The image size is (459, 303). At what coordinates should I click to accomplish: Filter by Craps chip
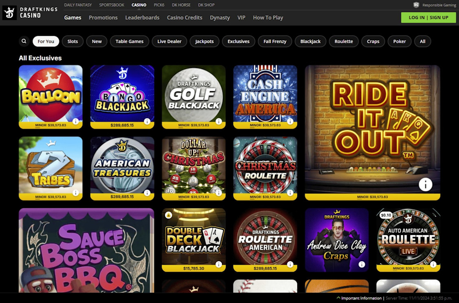pyautogui.click(x=373, y=41)
